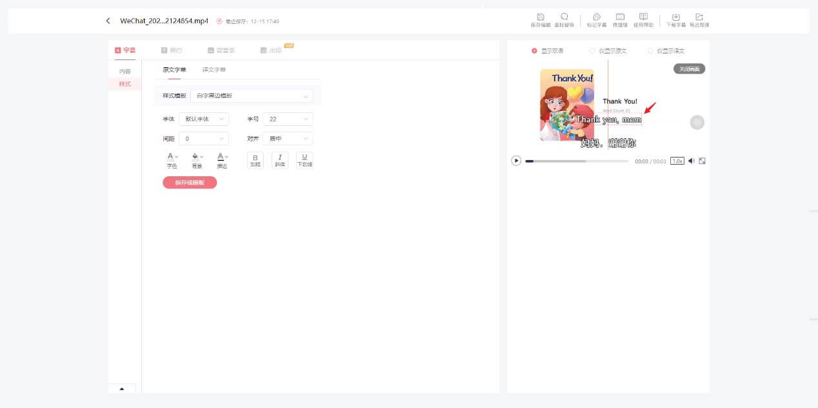Select 仅显示译文 radio option

[650, 50]
